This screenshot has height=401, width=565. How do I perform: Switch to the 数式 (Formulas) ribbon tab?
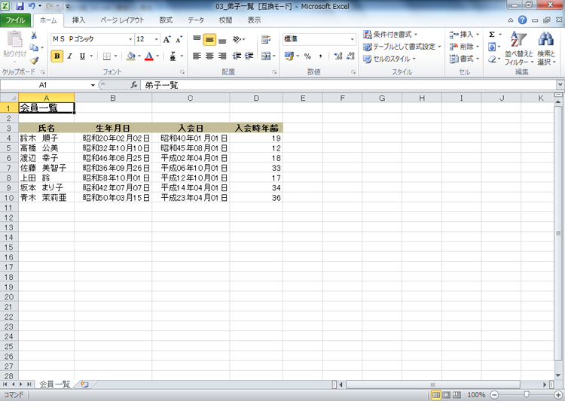click(x=166, y=20)
